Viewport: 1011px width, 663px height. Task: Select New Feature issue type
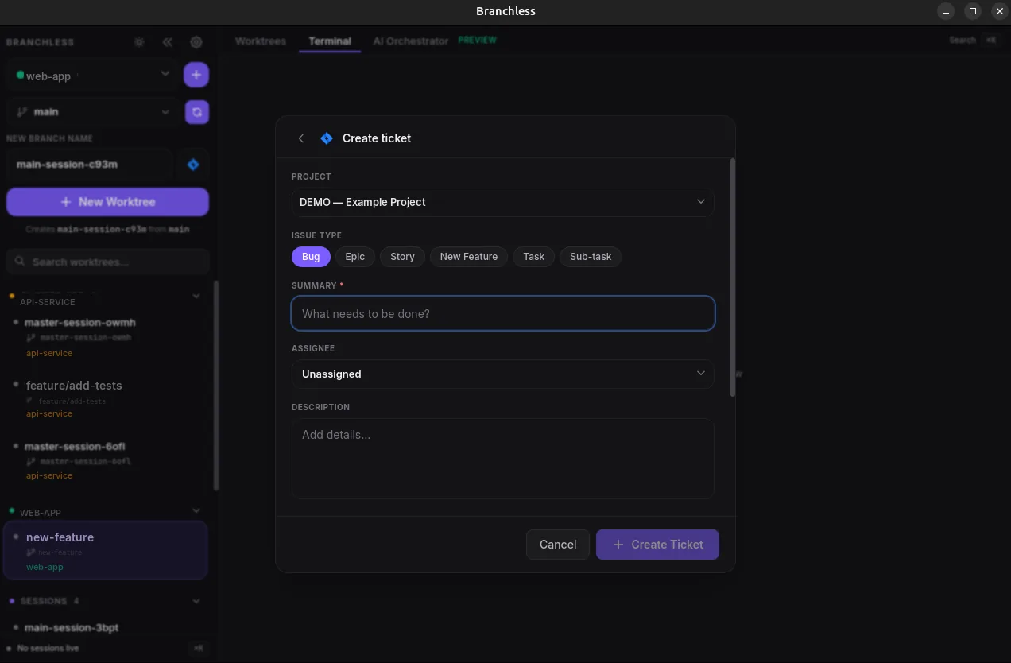click(469, 257)
